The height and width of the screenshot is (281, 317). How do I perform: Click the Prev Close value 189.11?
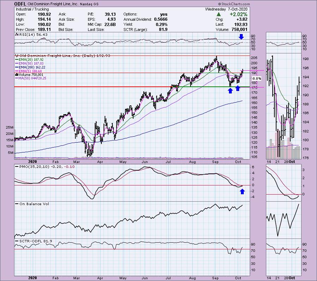[x=44, y=30]
